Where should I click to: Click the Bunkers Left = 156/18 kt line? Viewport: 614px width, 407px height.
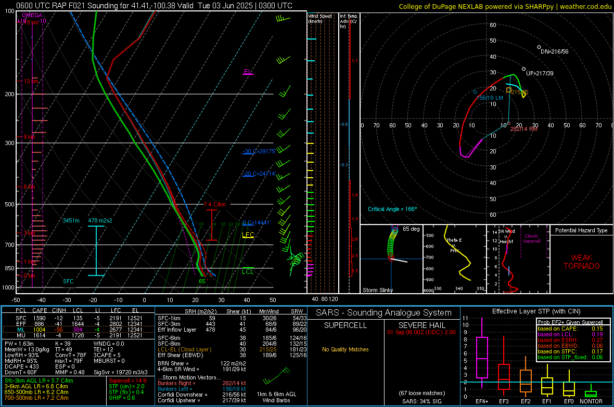click(x=201, y=389)
